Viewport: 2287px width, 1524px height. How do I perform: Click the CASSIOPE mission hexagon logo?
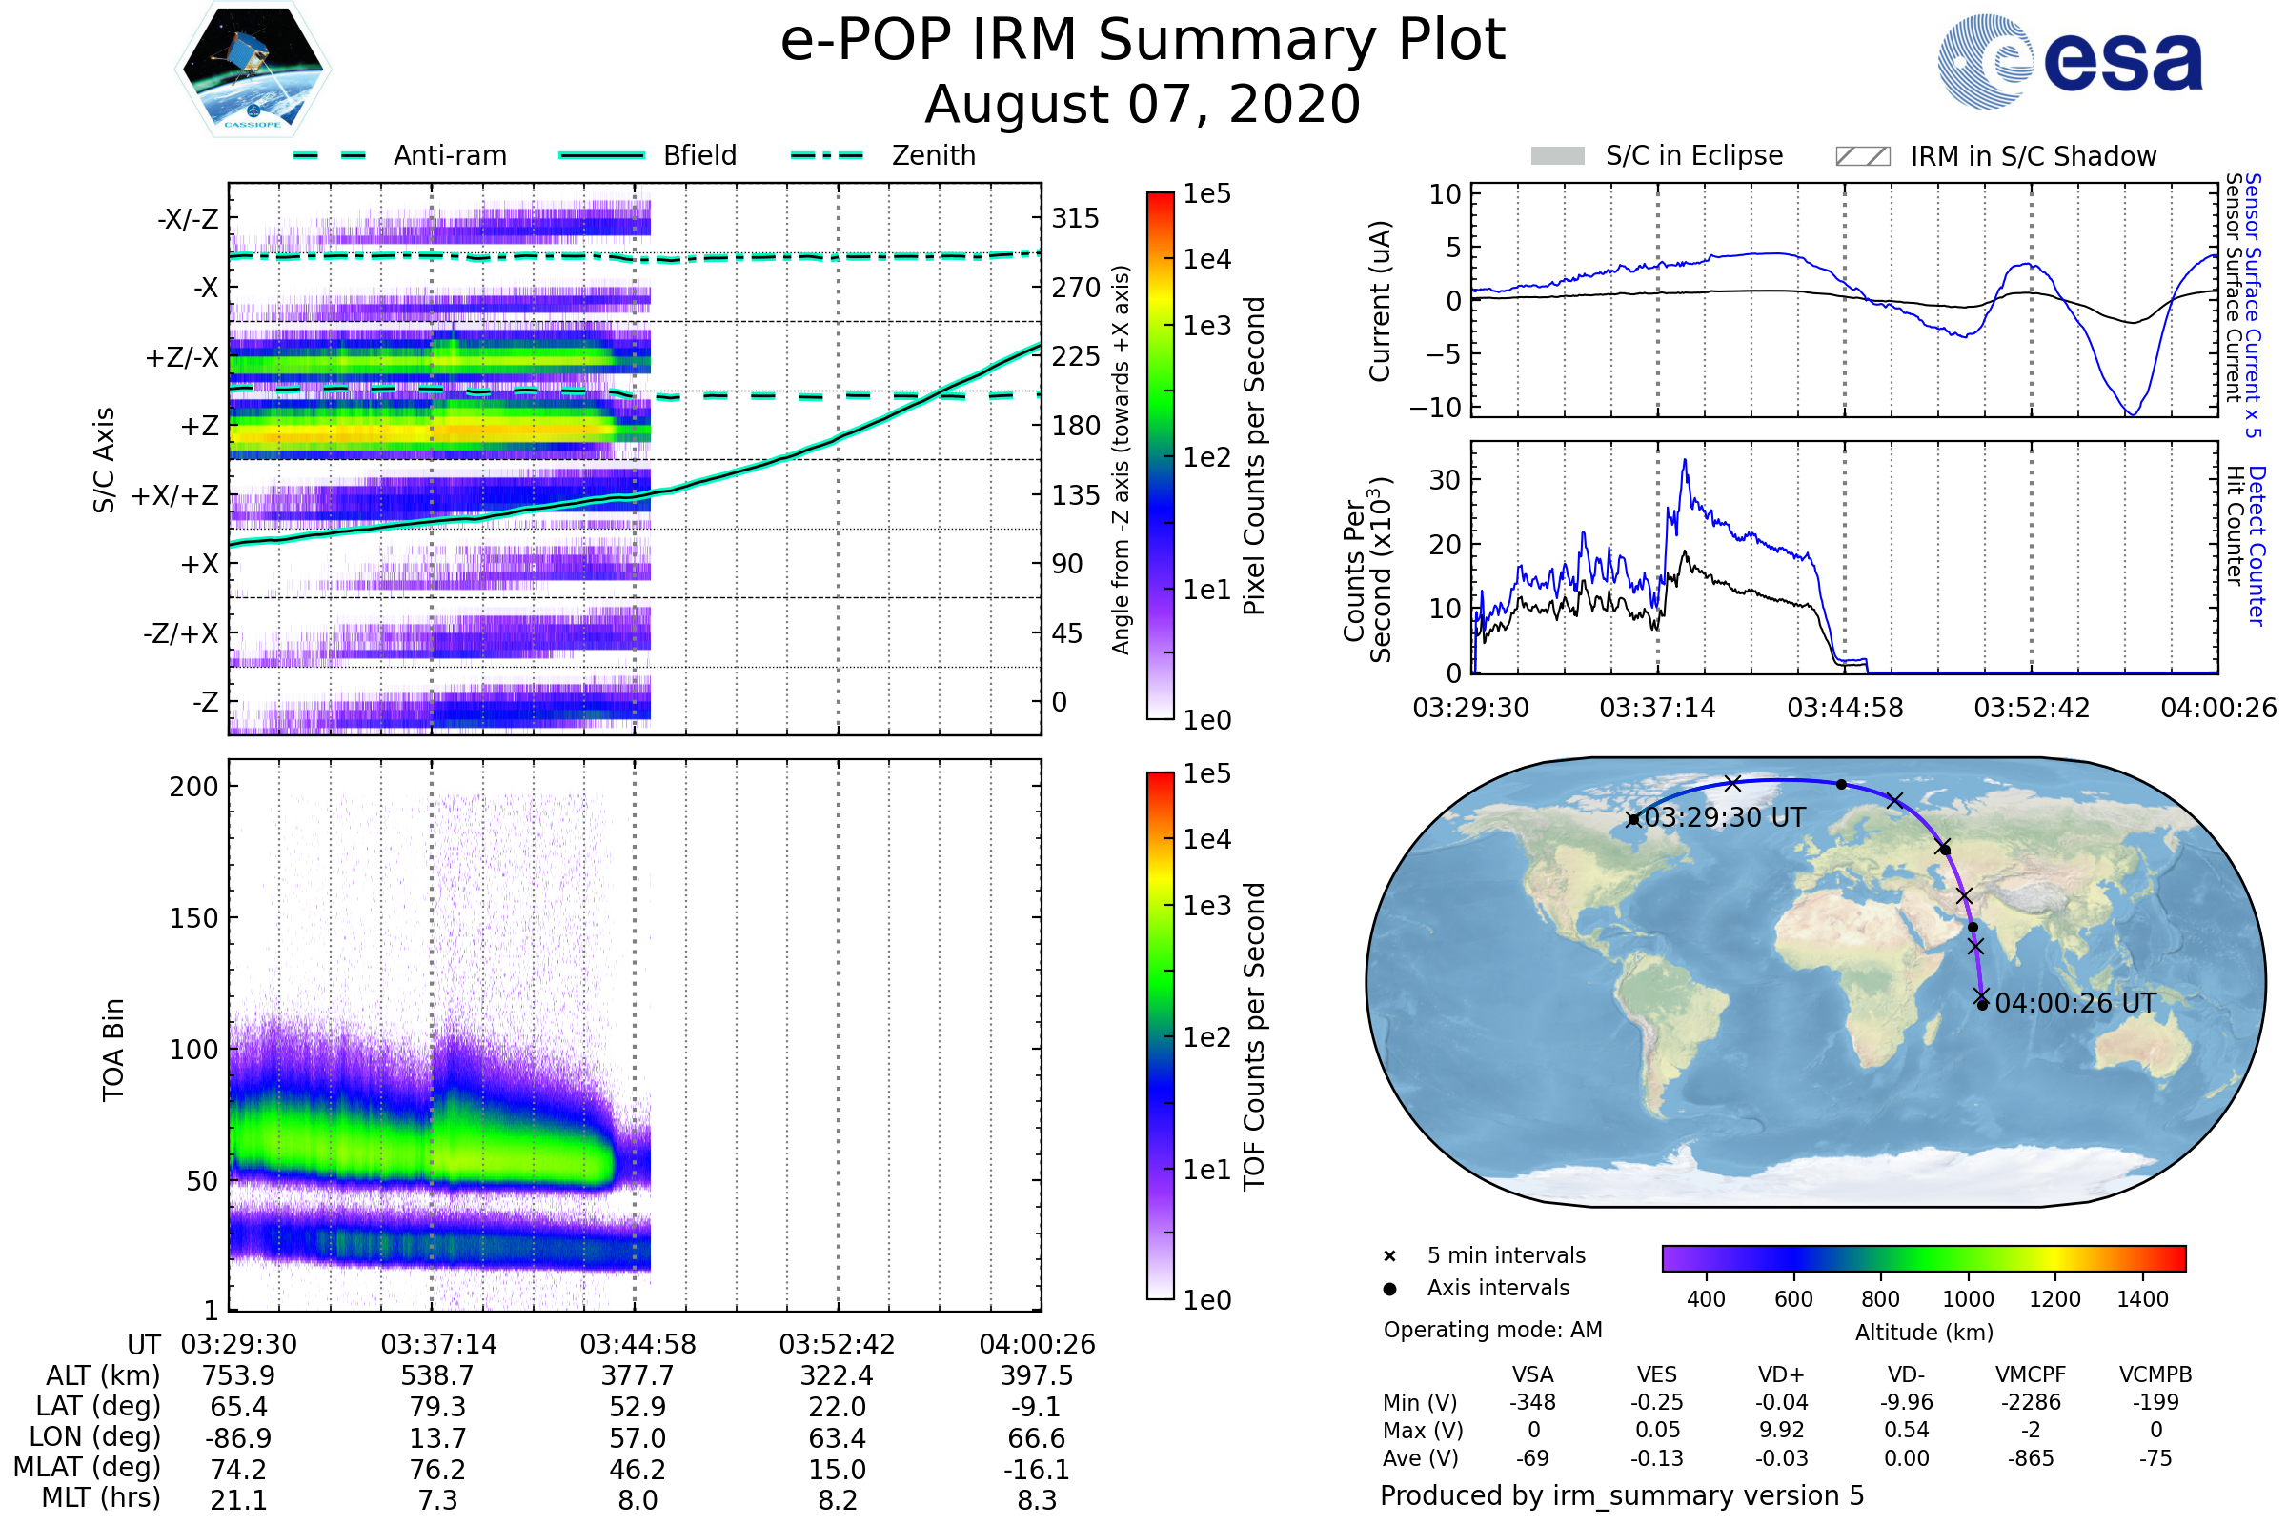[253, 70]
